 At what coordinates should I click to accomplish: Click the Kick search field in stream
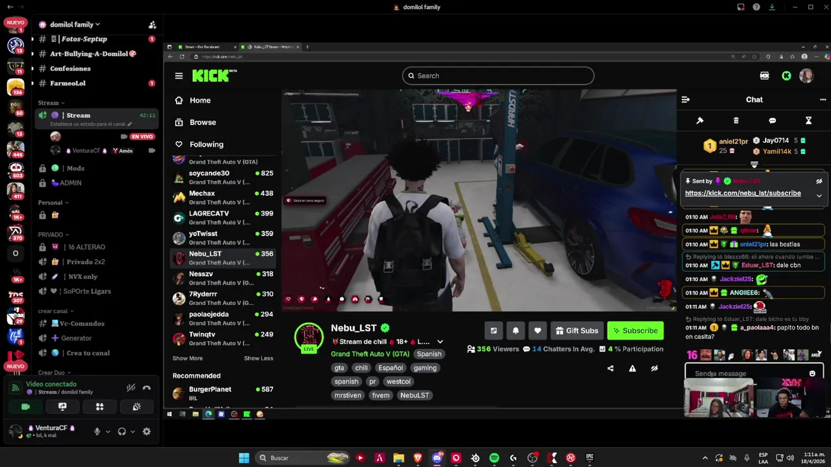tap(498, 76)
